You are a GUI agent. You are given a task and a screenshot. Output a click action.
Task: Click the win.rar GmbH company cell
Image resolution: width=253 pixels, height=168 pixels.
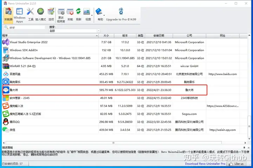click(x=189, y=66)
